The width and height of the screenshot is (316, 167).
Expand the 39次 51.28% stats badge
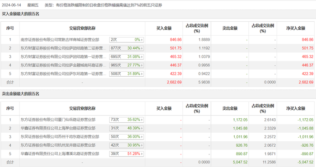(x=126, y=154)
